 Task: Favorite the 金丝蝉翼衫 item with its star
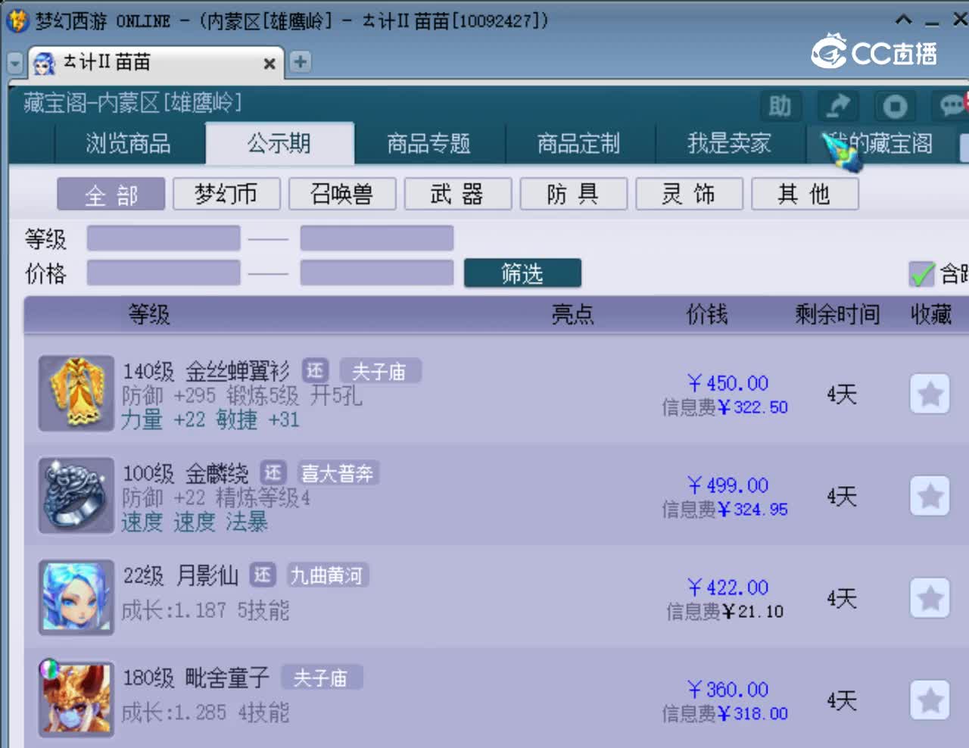click(x=930, y=394)
